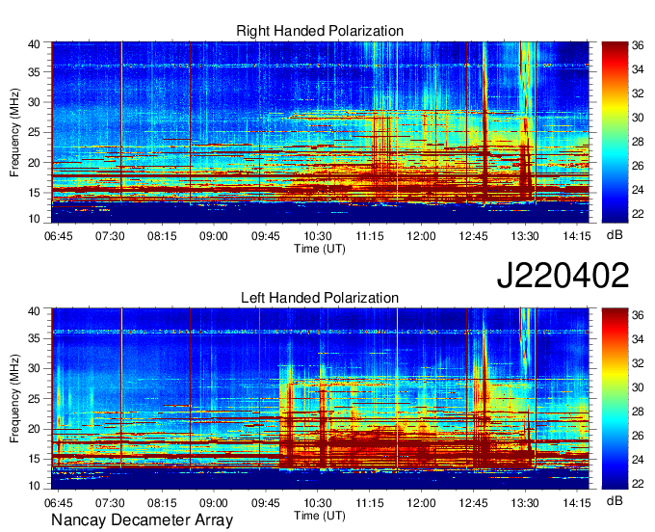Click the color scale bar of the Right Handed plot
The width and height of the screenshot is (655, 532).
tap(615, 132)
